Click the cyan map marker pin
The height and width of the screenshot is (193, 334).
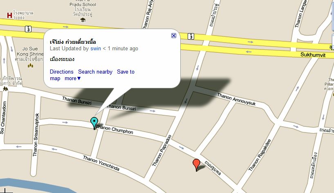point(94,123)
